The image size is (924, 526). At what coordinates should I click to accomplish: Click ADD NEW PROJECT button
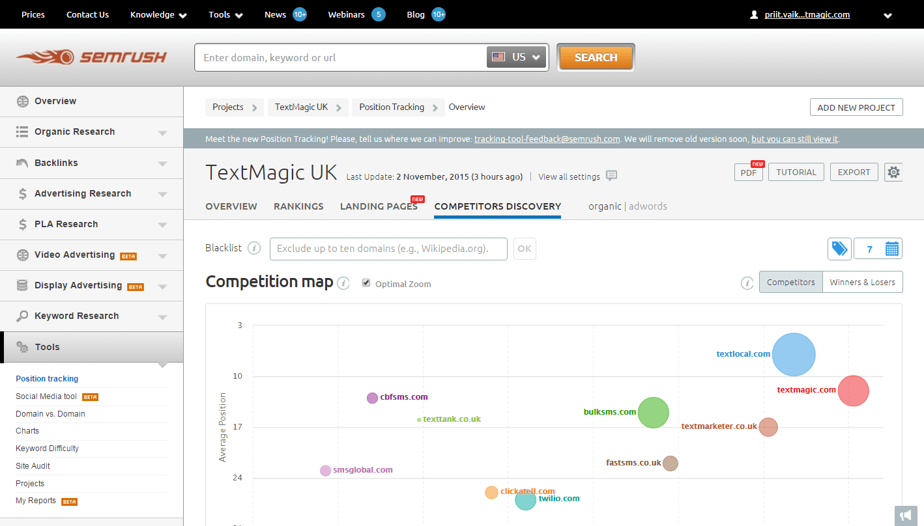click(856, 107)
